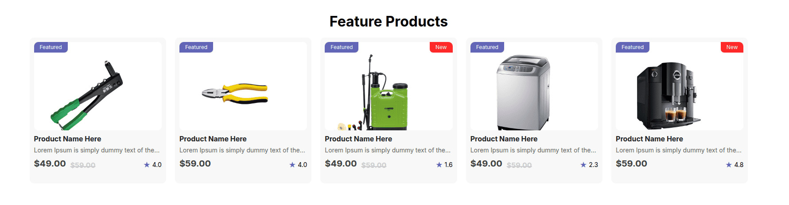Open the Product Name Here link under the rivet gun
The image size is (789, 205).
tap(67, 139)
